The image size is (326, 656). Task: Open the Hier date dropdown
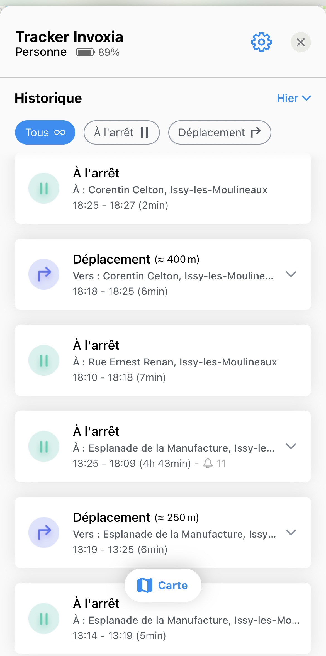point(294,98)
